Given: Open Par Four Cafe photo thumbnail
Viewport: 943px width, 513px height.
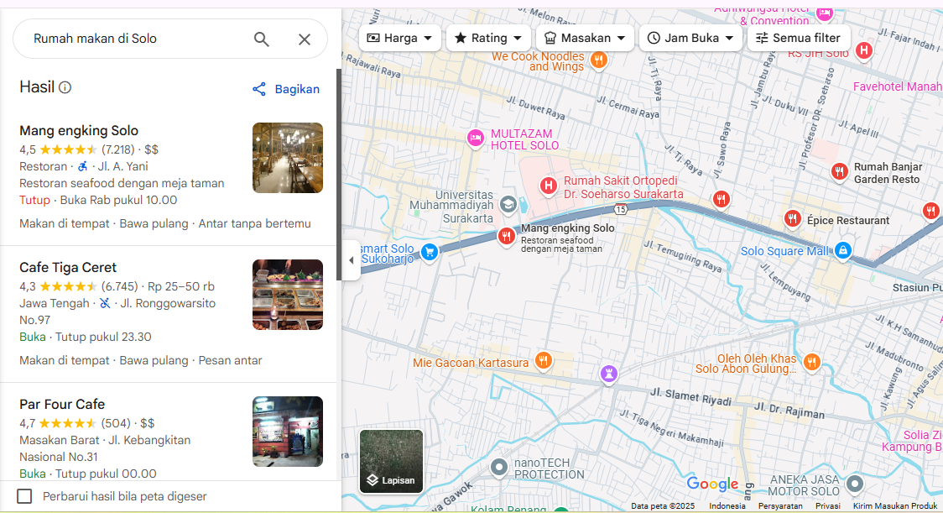Looking at the screenshot, I should (x=288, y=431).
